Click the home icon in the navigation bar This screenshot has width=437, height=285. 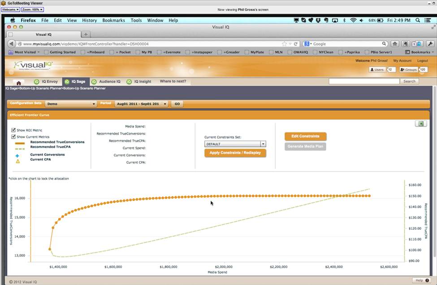point(18,81)
